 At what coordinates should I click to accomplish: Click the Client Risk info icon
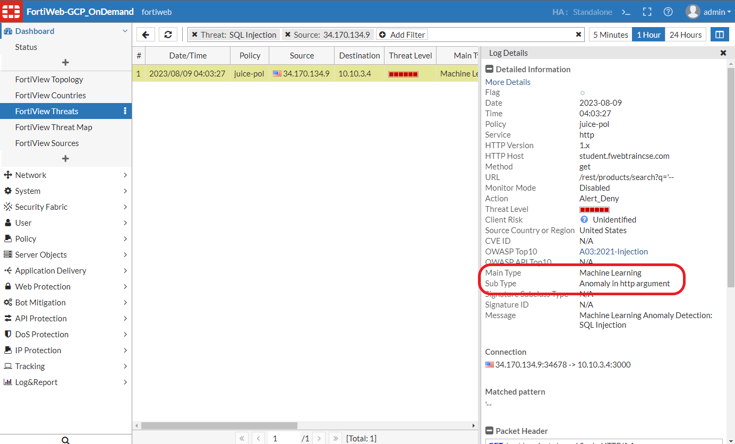pyautogui.click(x=584, y=219)
